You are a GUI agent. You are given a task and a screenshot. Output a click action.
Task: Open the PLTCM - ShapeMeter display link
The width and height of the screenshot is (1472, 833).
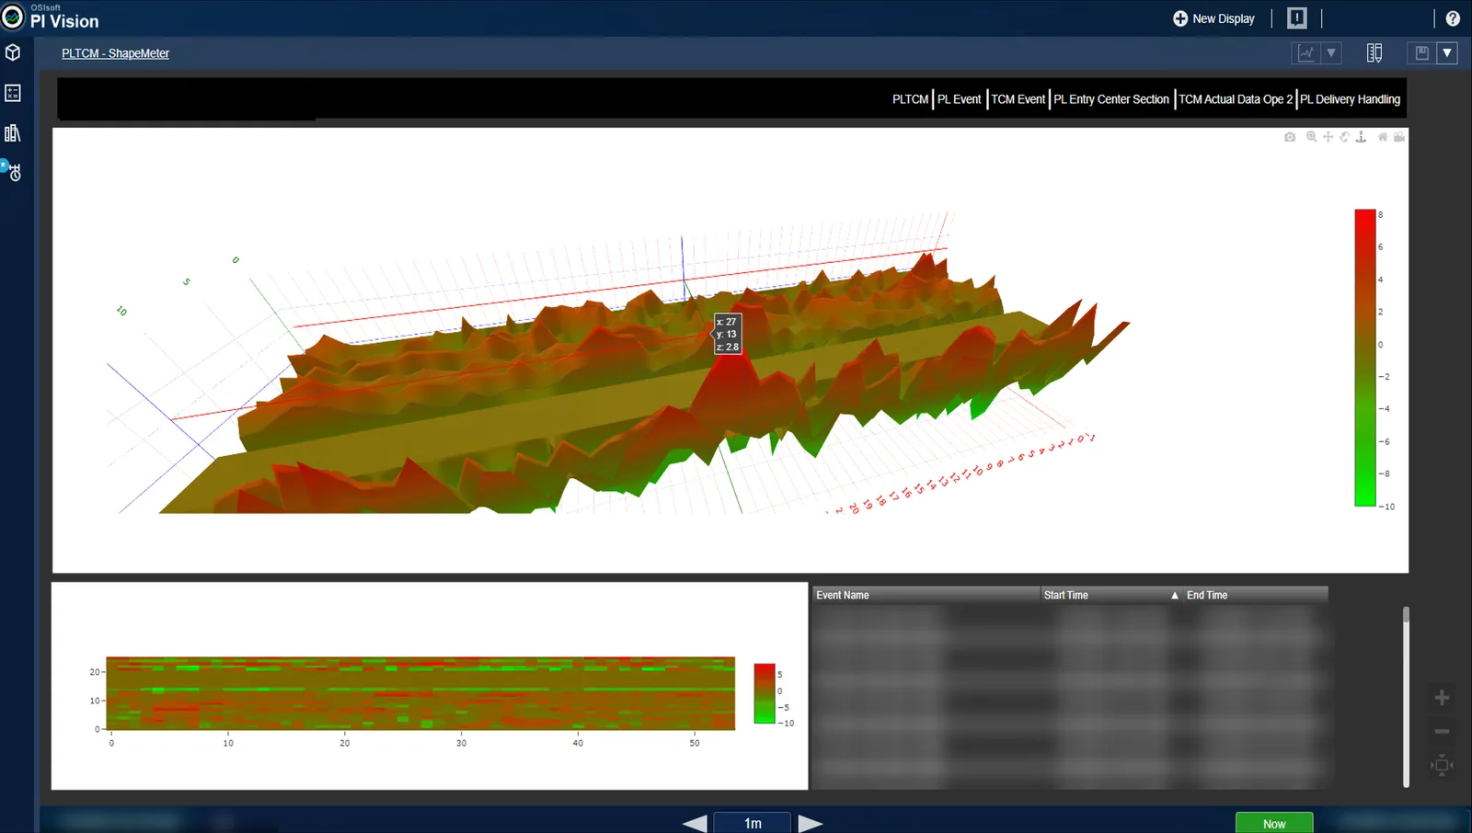[x=116, y=53]
